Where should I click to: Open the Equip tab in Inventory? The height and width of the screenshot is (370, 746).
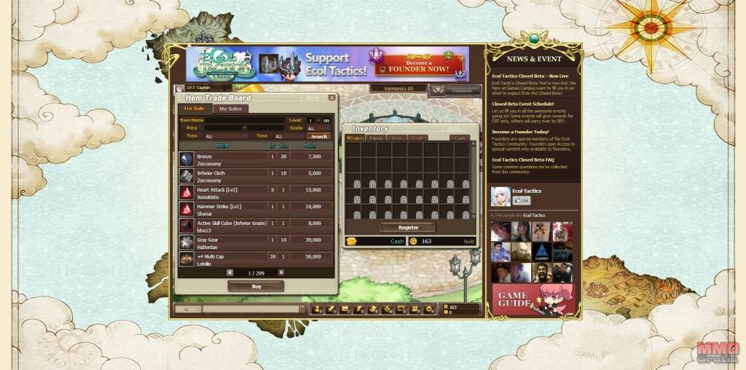[377, 138]
